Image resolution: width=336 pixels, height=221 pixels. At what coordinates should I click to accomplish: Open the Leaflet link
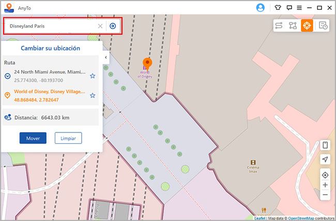pyautogui.click(x=259, y=218)
